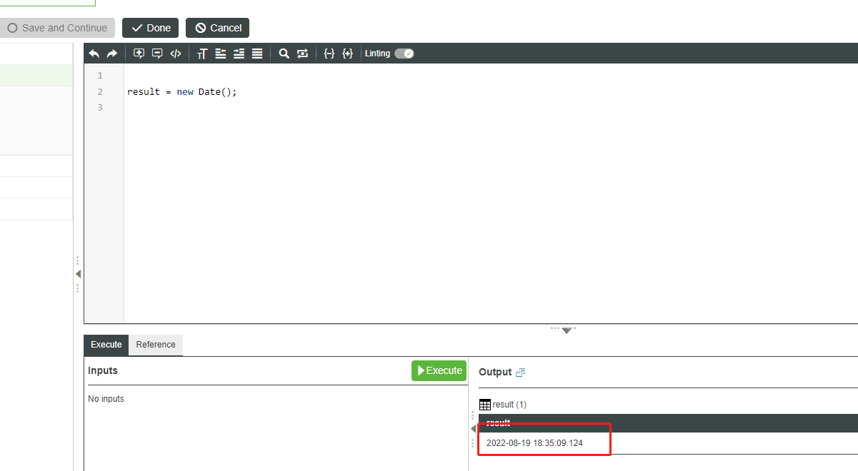Open the search tool in the editor toolbar
This screenshot has height=471, width=858.
click(x=284, y=53)
